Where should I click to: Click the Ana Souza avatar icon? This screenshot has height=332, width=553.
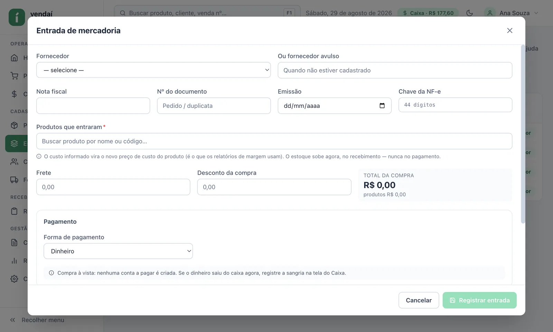point(490,13)
